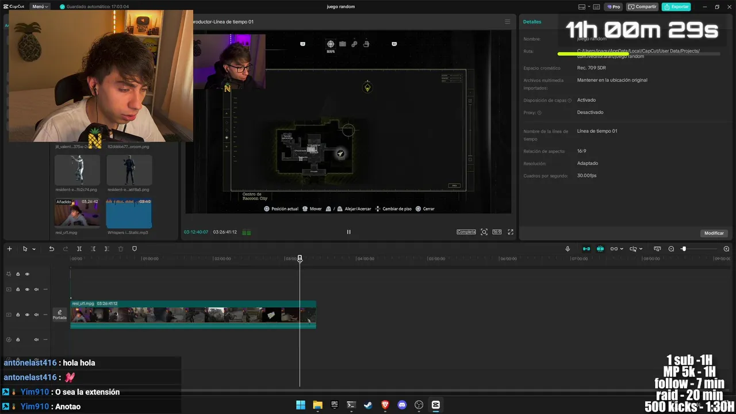
Task: Switch to the Detalles tab
Action: click(x=532, y=22)
